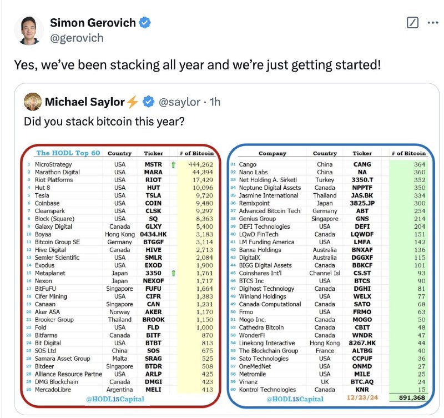Click the main tweet text about stacking all year
The image size is (444, 418).
pyautogui.click(x=198, y=65)
